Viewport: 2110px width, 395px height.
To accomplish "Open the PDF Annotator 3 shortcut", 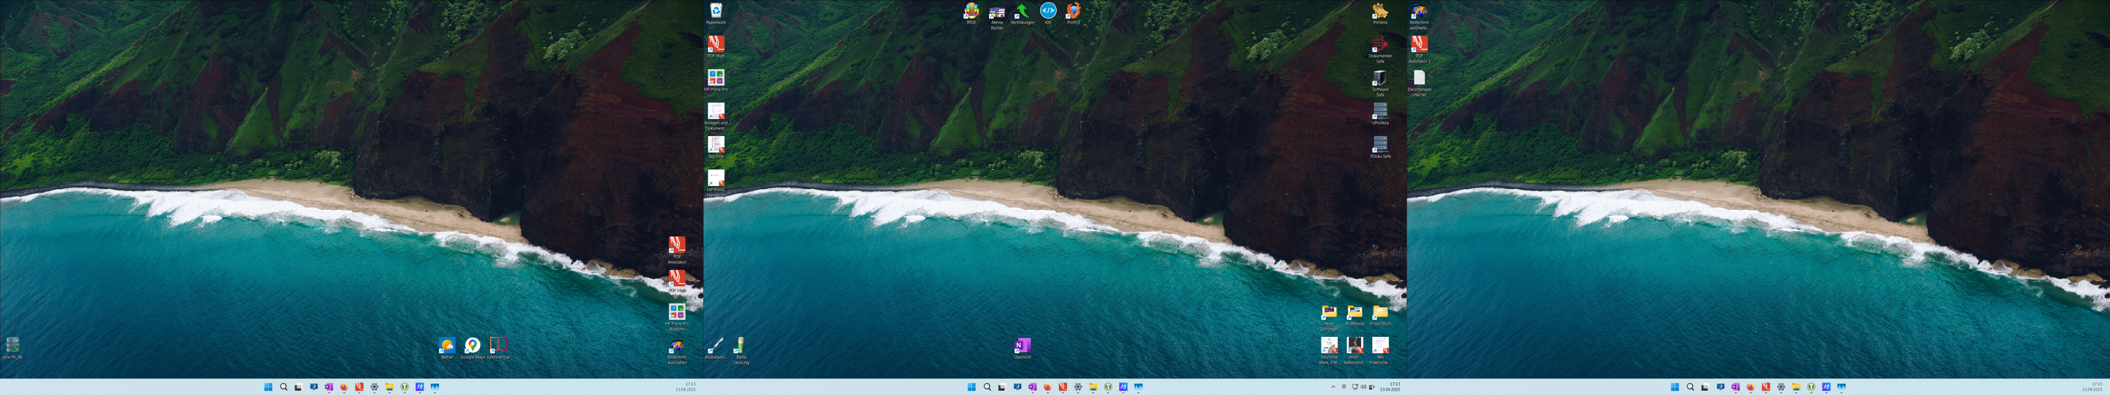I will click(x=1419, y=48).
